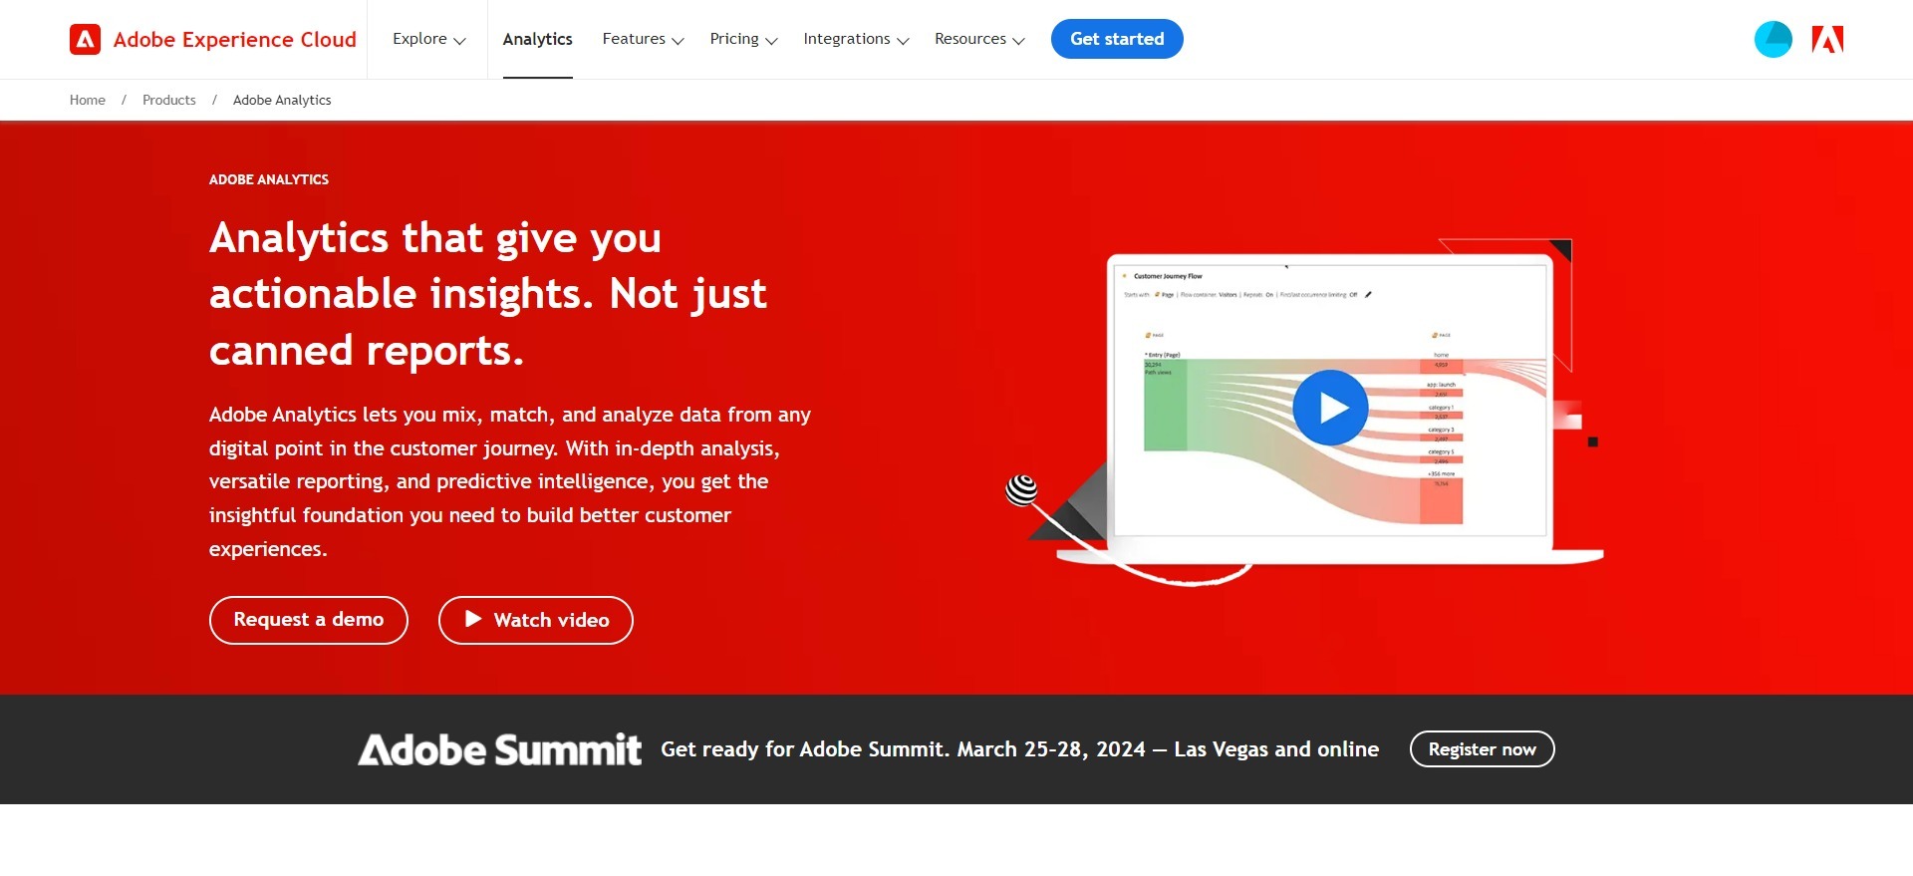Image resolution: width=1913 pixels, height=876 pixels.
Task: Click the Register now button
Action: [1482, 749]
